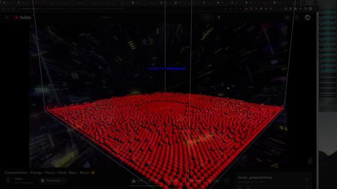The width and height of the screenshot is (337, 189).
Task: Toggle loop playlist in the music_programming panel
Action: click(x=240, y=187)
